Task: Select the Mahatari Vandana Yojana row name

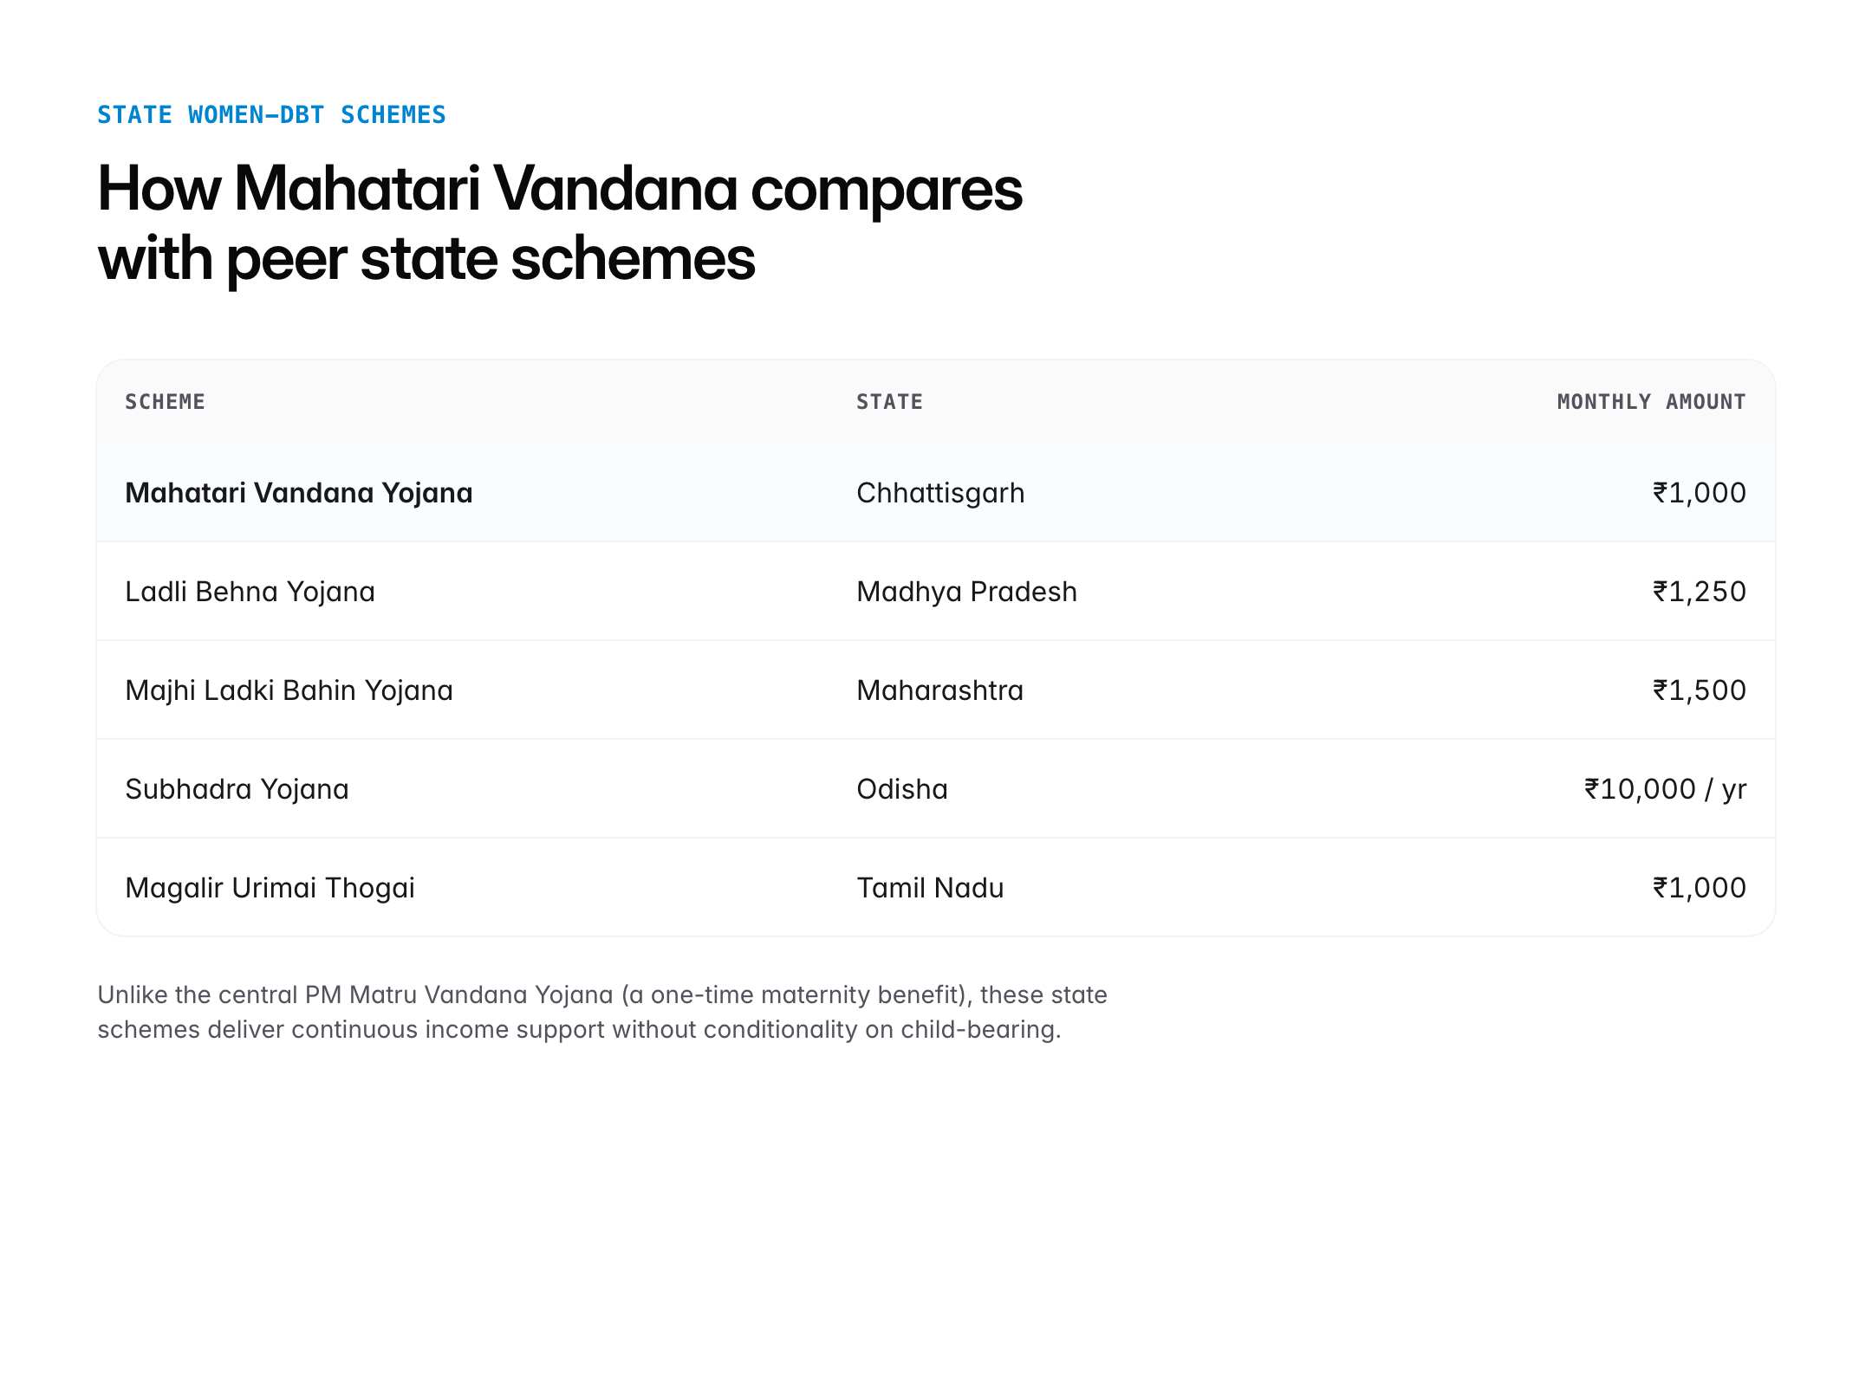Action: click(x=299, y=493)
